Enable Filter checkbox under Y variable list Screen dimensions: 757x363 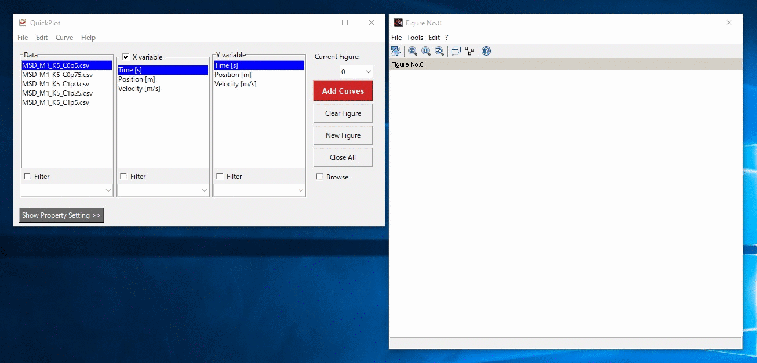220,176
